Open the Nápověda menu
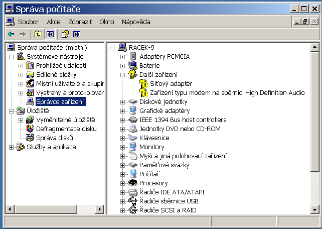This screenshot has width=322, height=229. [136, 22]
